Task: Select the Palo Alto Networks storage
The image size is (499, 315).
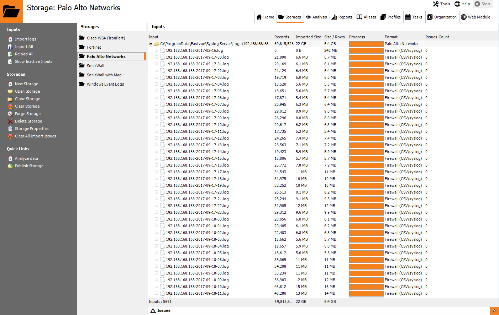Action: (x=111, y=56)
